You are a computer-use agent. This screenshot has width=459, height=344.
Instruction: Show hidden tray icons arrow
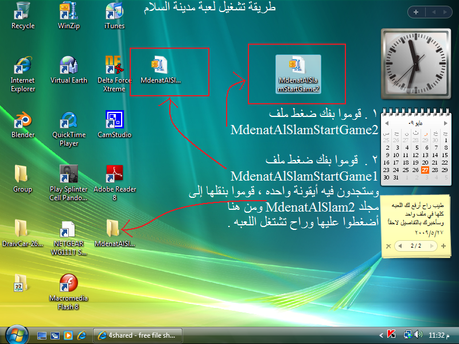(x=381, y=335)
